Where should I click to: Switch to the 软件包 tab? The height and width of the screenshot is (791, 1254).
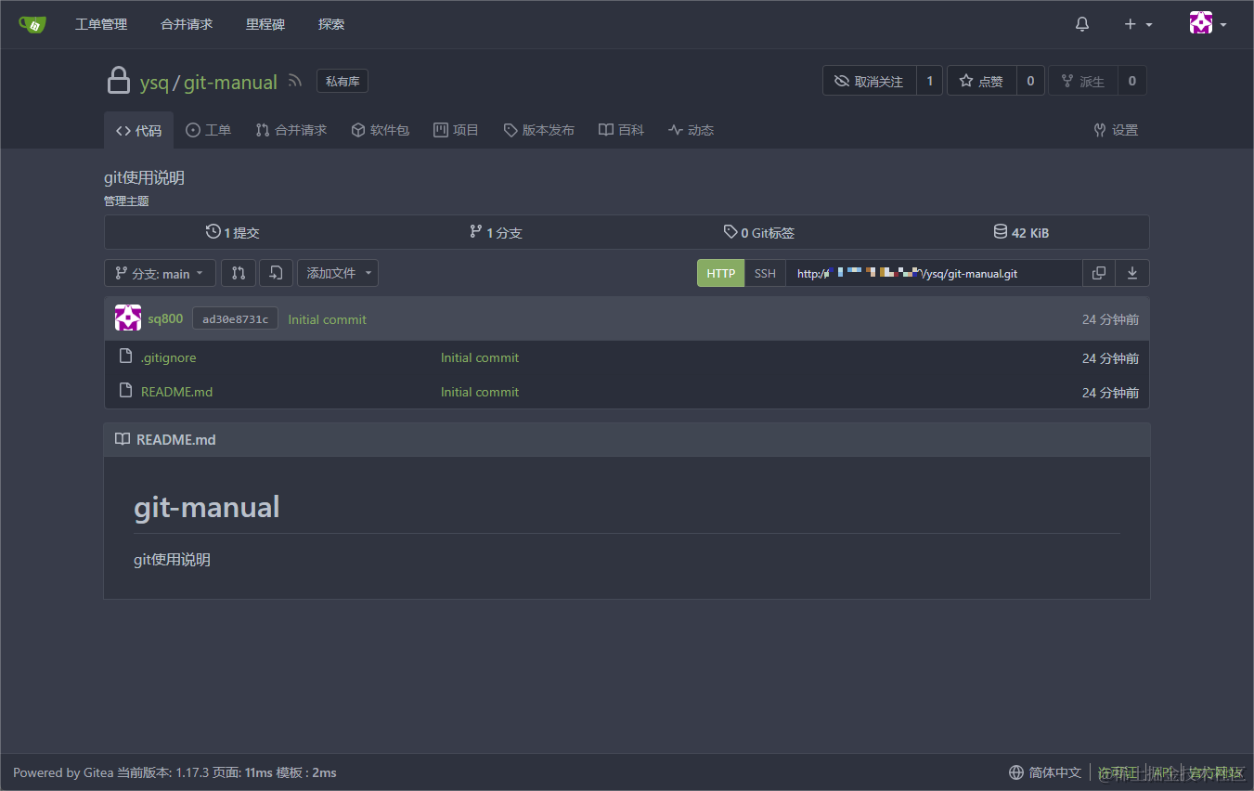[x=381, y=130]
